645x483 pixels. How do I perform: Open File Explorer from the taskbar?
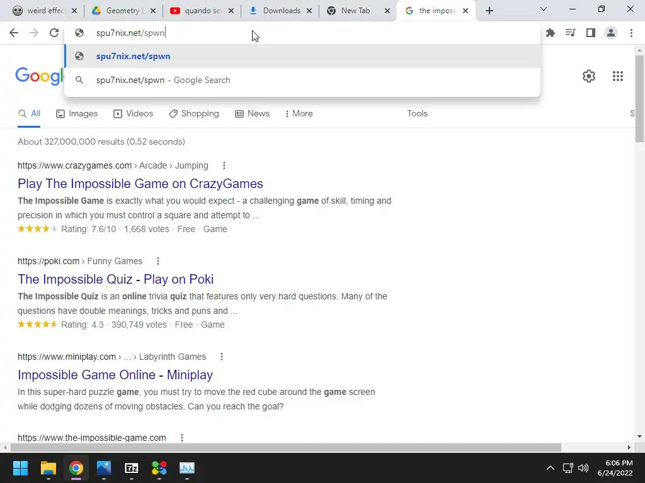48,468
